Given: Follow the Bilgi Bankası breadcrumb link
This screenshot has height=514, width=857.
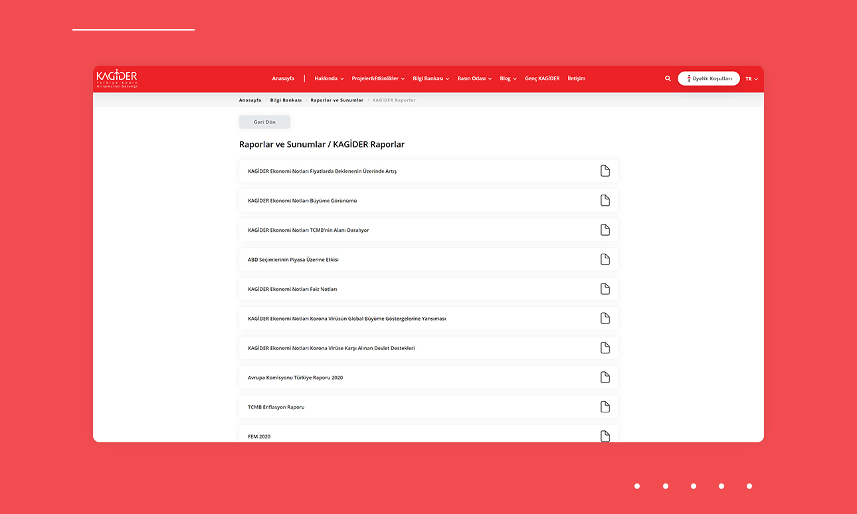Looking at the screenshot, I should click(286, 100).
